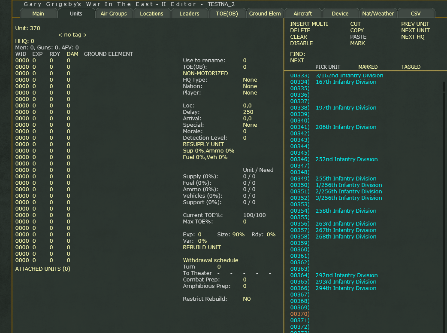The height and width of the screenshot is (333, 447).
Task: Click INSERT MULTI command
Action: coord(309,24)
